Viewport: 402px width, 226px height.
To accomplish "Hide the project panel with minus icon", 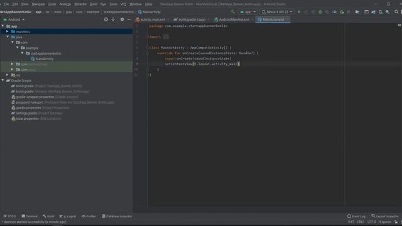I will click(x=129, y=19).
